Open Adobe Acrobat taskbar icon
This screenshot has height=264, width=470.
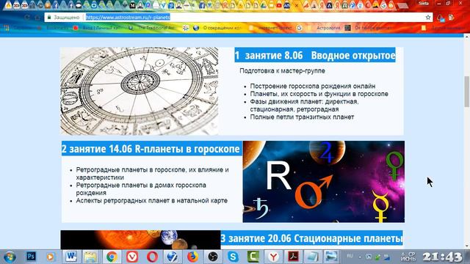[294, 257]
